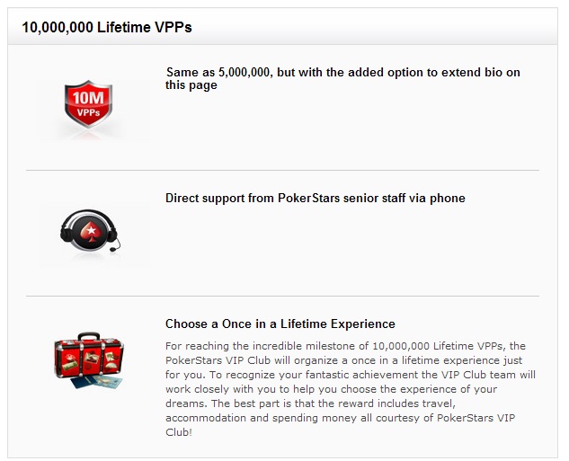This screenshot has height=461, width=569.
Task: Click the divider line above the suitcase row
Action: pyautogui.click(x=282, y=296)
